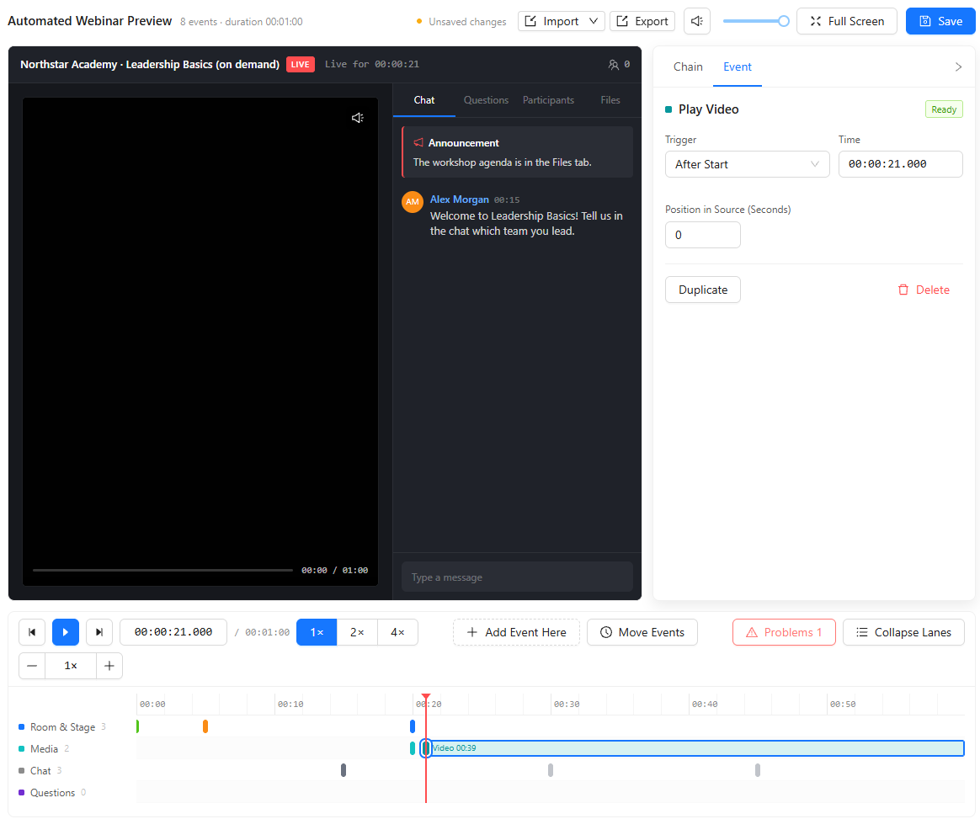Click green marker at start of Room & Stage

(x=137, y=726)
